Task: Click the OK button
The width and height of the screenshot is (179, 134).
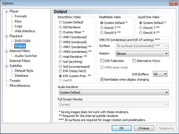Action: point(122,128)
